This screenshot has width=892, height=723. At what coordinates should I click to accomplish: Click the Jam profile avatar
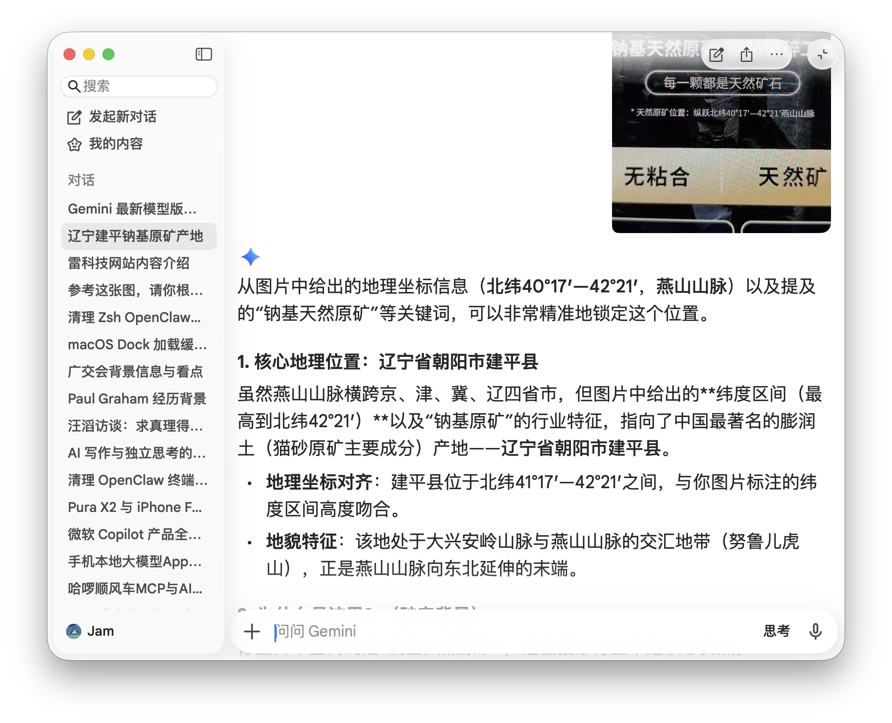pyautogui.click(x=75, y=631)
